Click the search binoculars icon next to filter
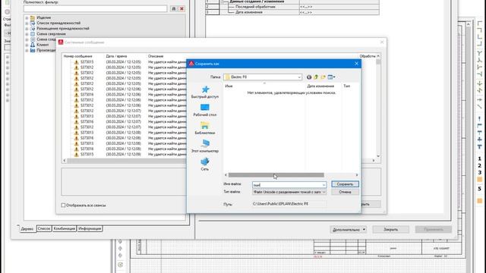The width and height of the screenshot is (486, 273). pyautogui.click(x=174, y=8)
